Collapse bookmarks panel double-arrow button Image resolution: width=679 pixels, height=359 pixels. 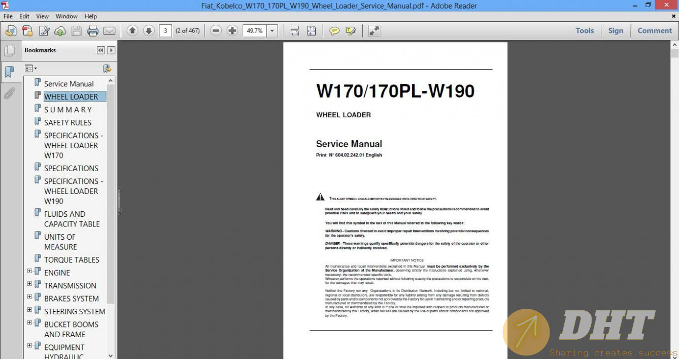tap(101, 50)
